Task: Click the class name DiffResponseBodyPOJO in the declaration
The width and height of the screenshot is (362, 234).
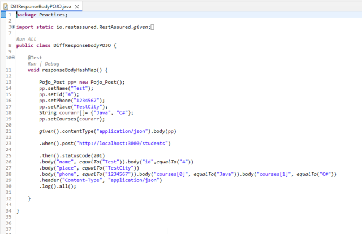Action: tap(83, 45)
